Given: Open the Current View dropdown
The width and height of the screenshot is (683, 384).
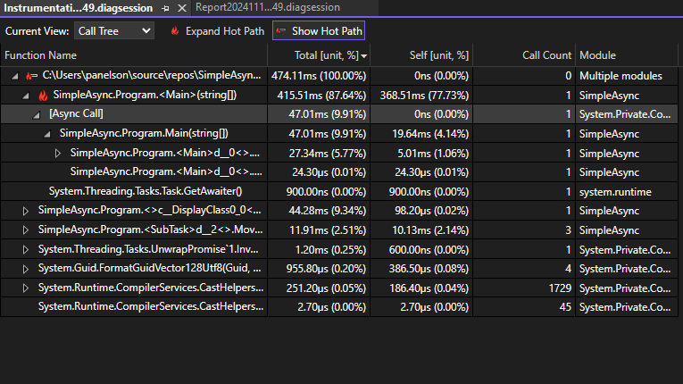Looking at the screenshot, I should point(113,31).
